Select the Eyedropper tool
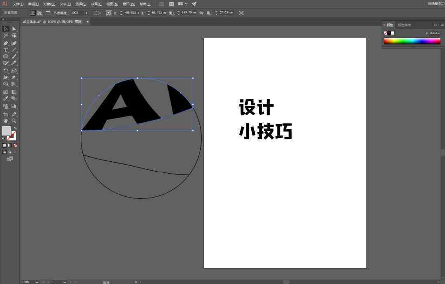Screen dimensions: 445x284 click(5, 99)
